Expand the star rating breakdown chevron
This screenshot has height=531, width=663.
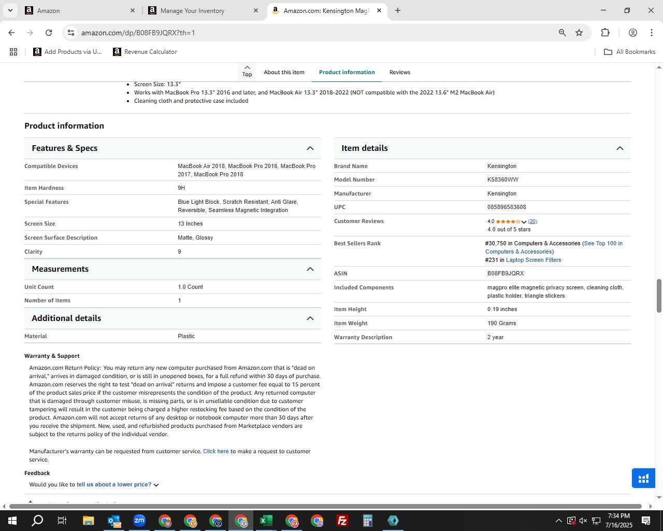[x=524, y=222]
